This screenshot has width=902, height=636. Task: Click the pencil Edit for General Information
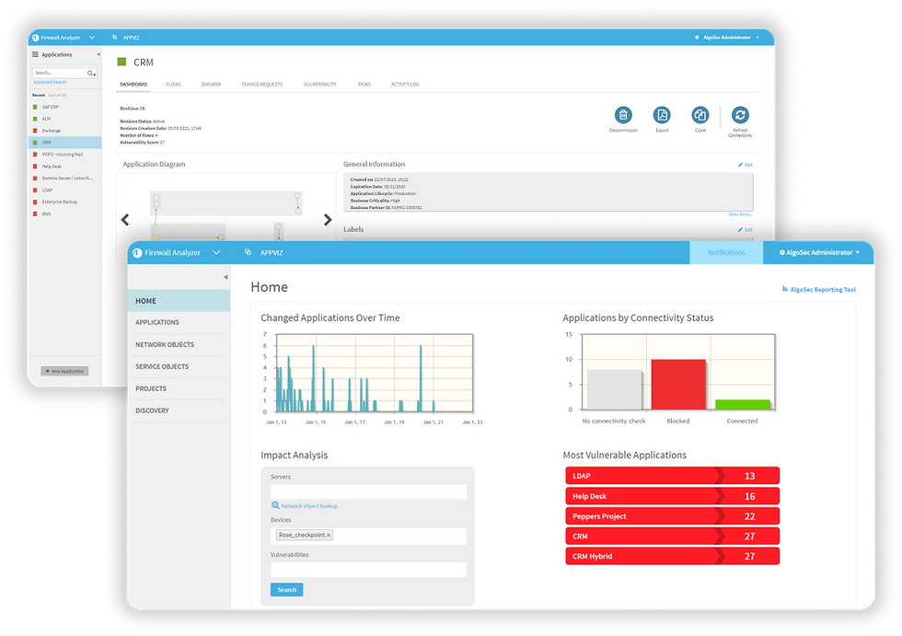[746, 165]
